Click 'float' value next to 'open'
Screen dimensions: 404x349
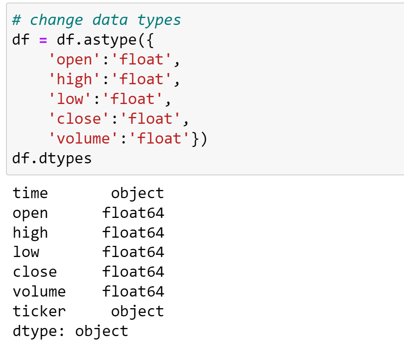pos(141,60)
